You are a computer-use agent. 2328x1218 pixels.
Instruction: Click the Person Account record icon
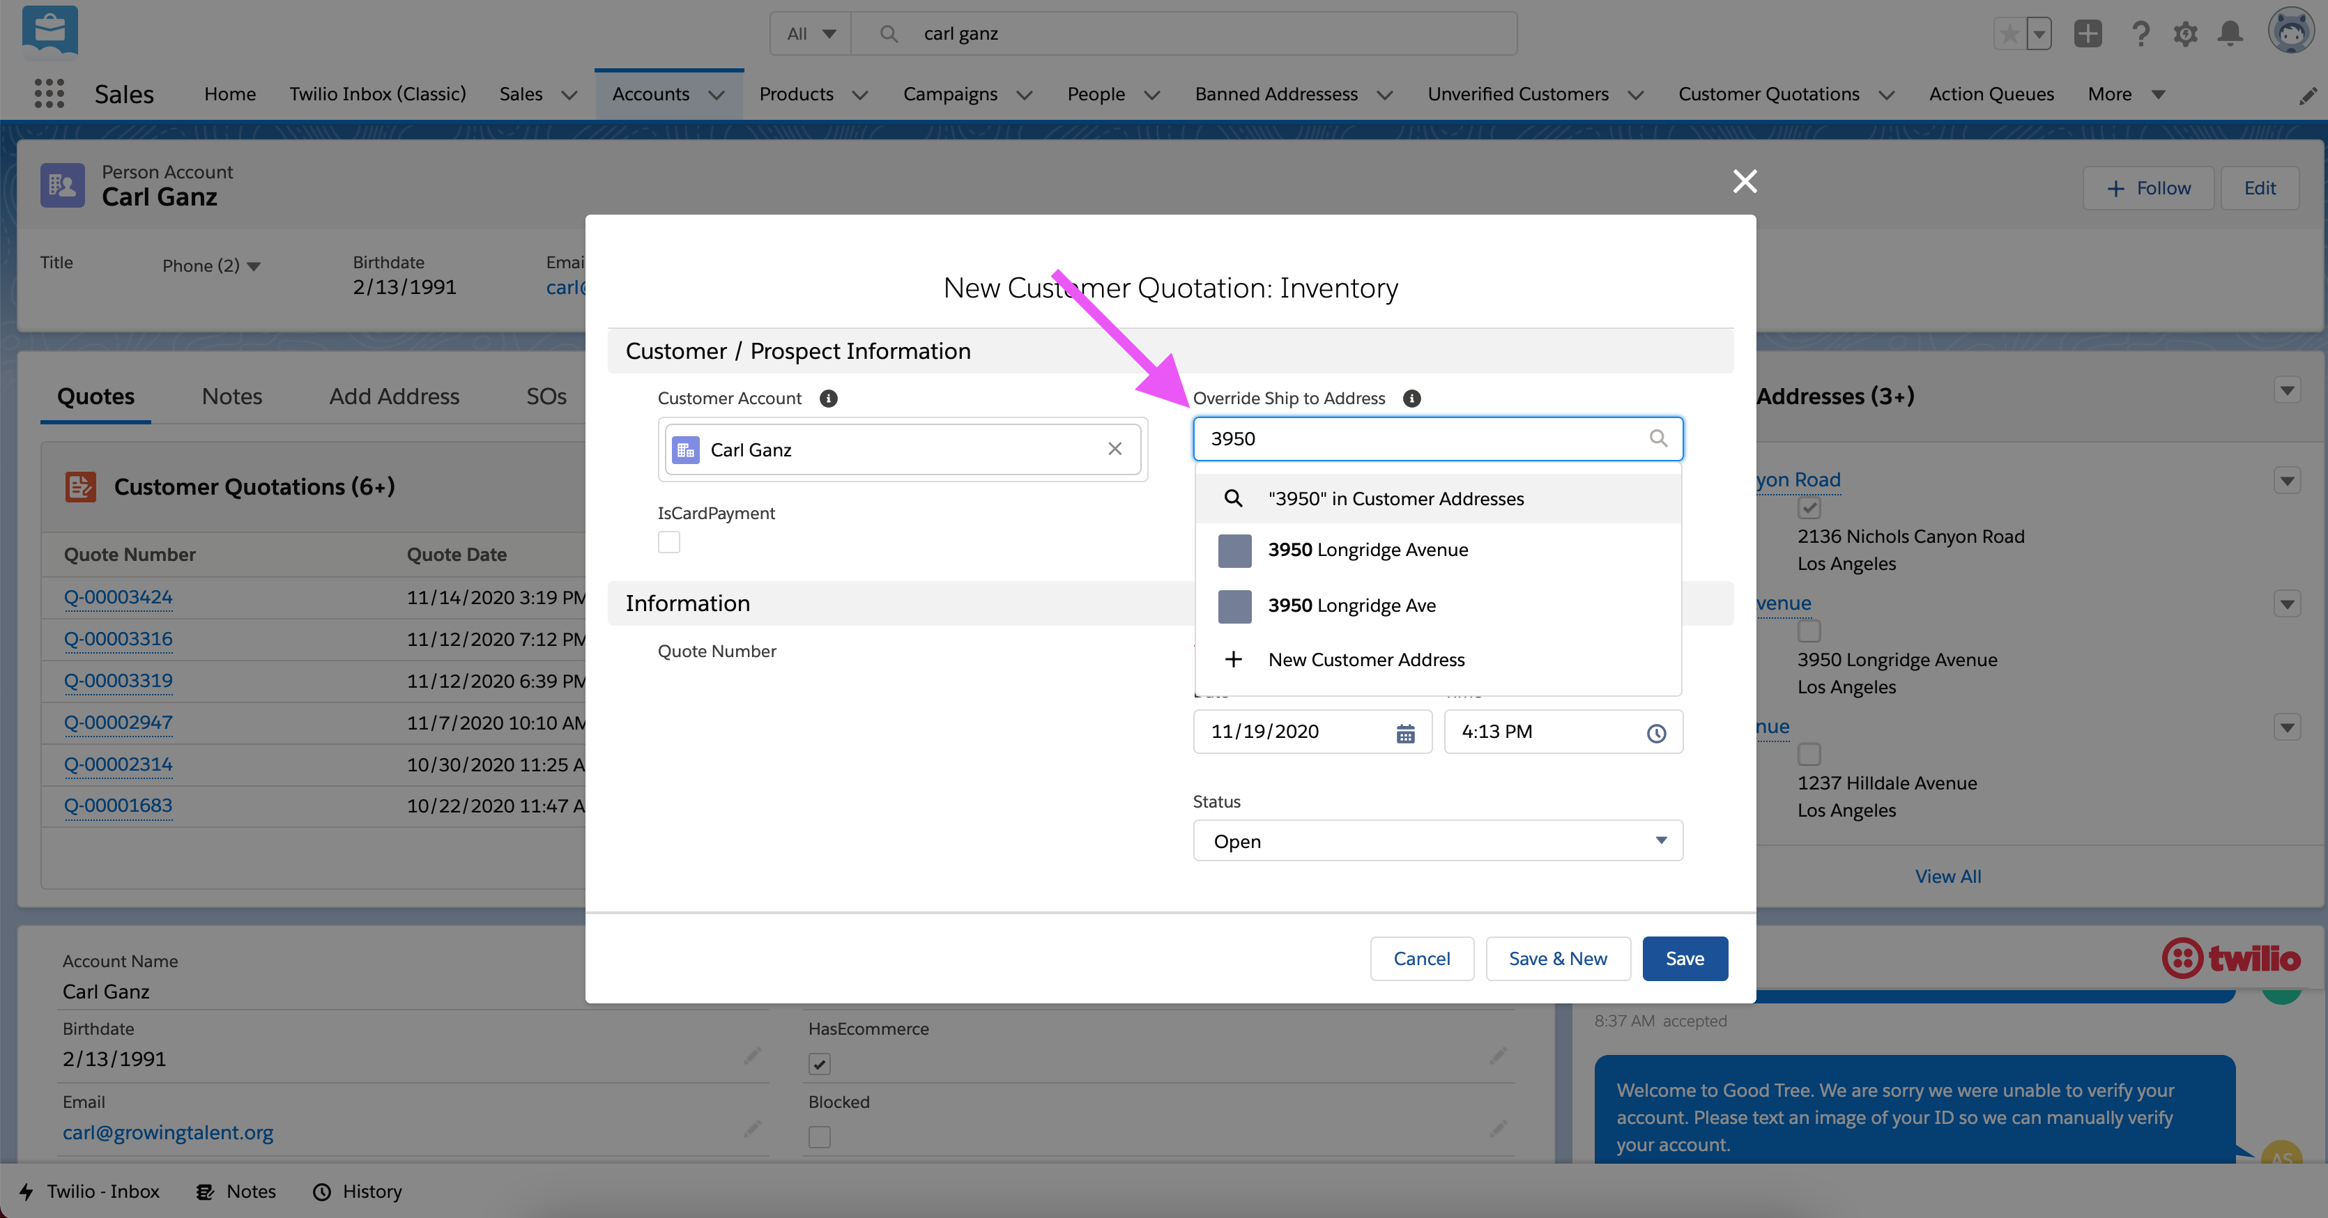click(62, 185)
